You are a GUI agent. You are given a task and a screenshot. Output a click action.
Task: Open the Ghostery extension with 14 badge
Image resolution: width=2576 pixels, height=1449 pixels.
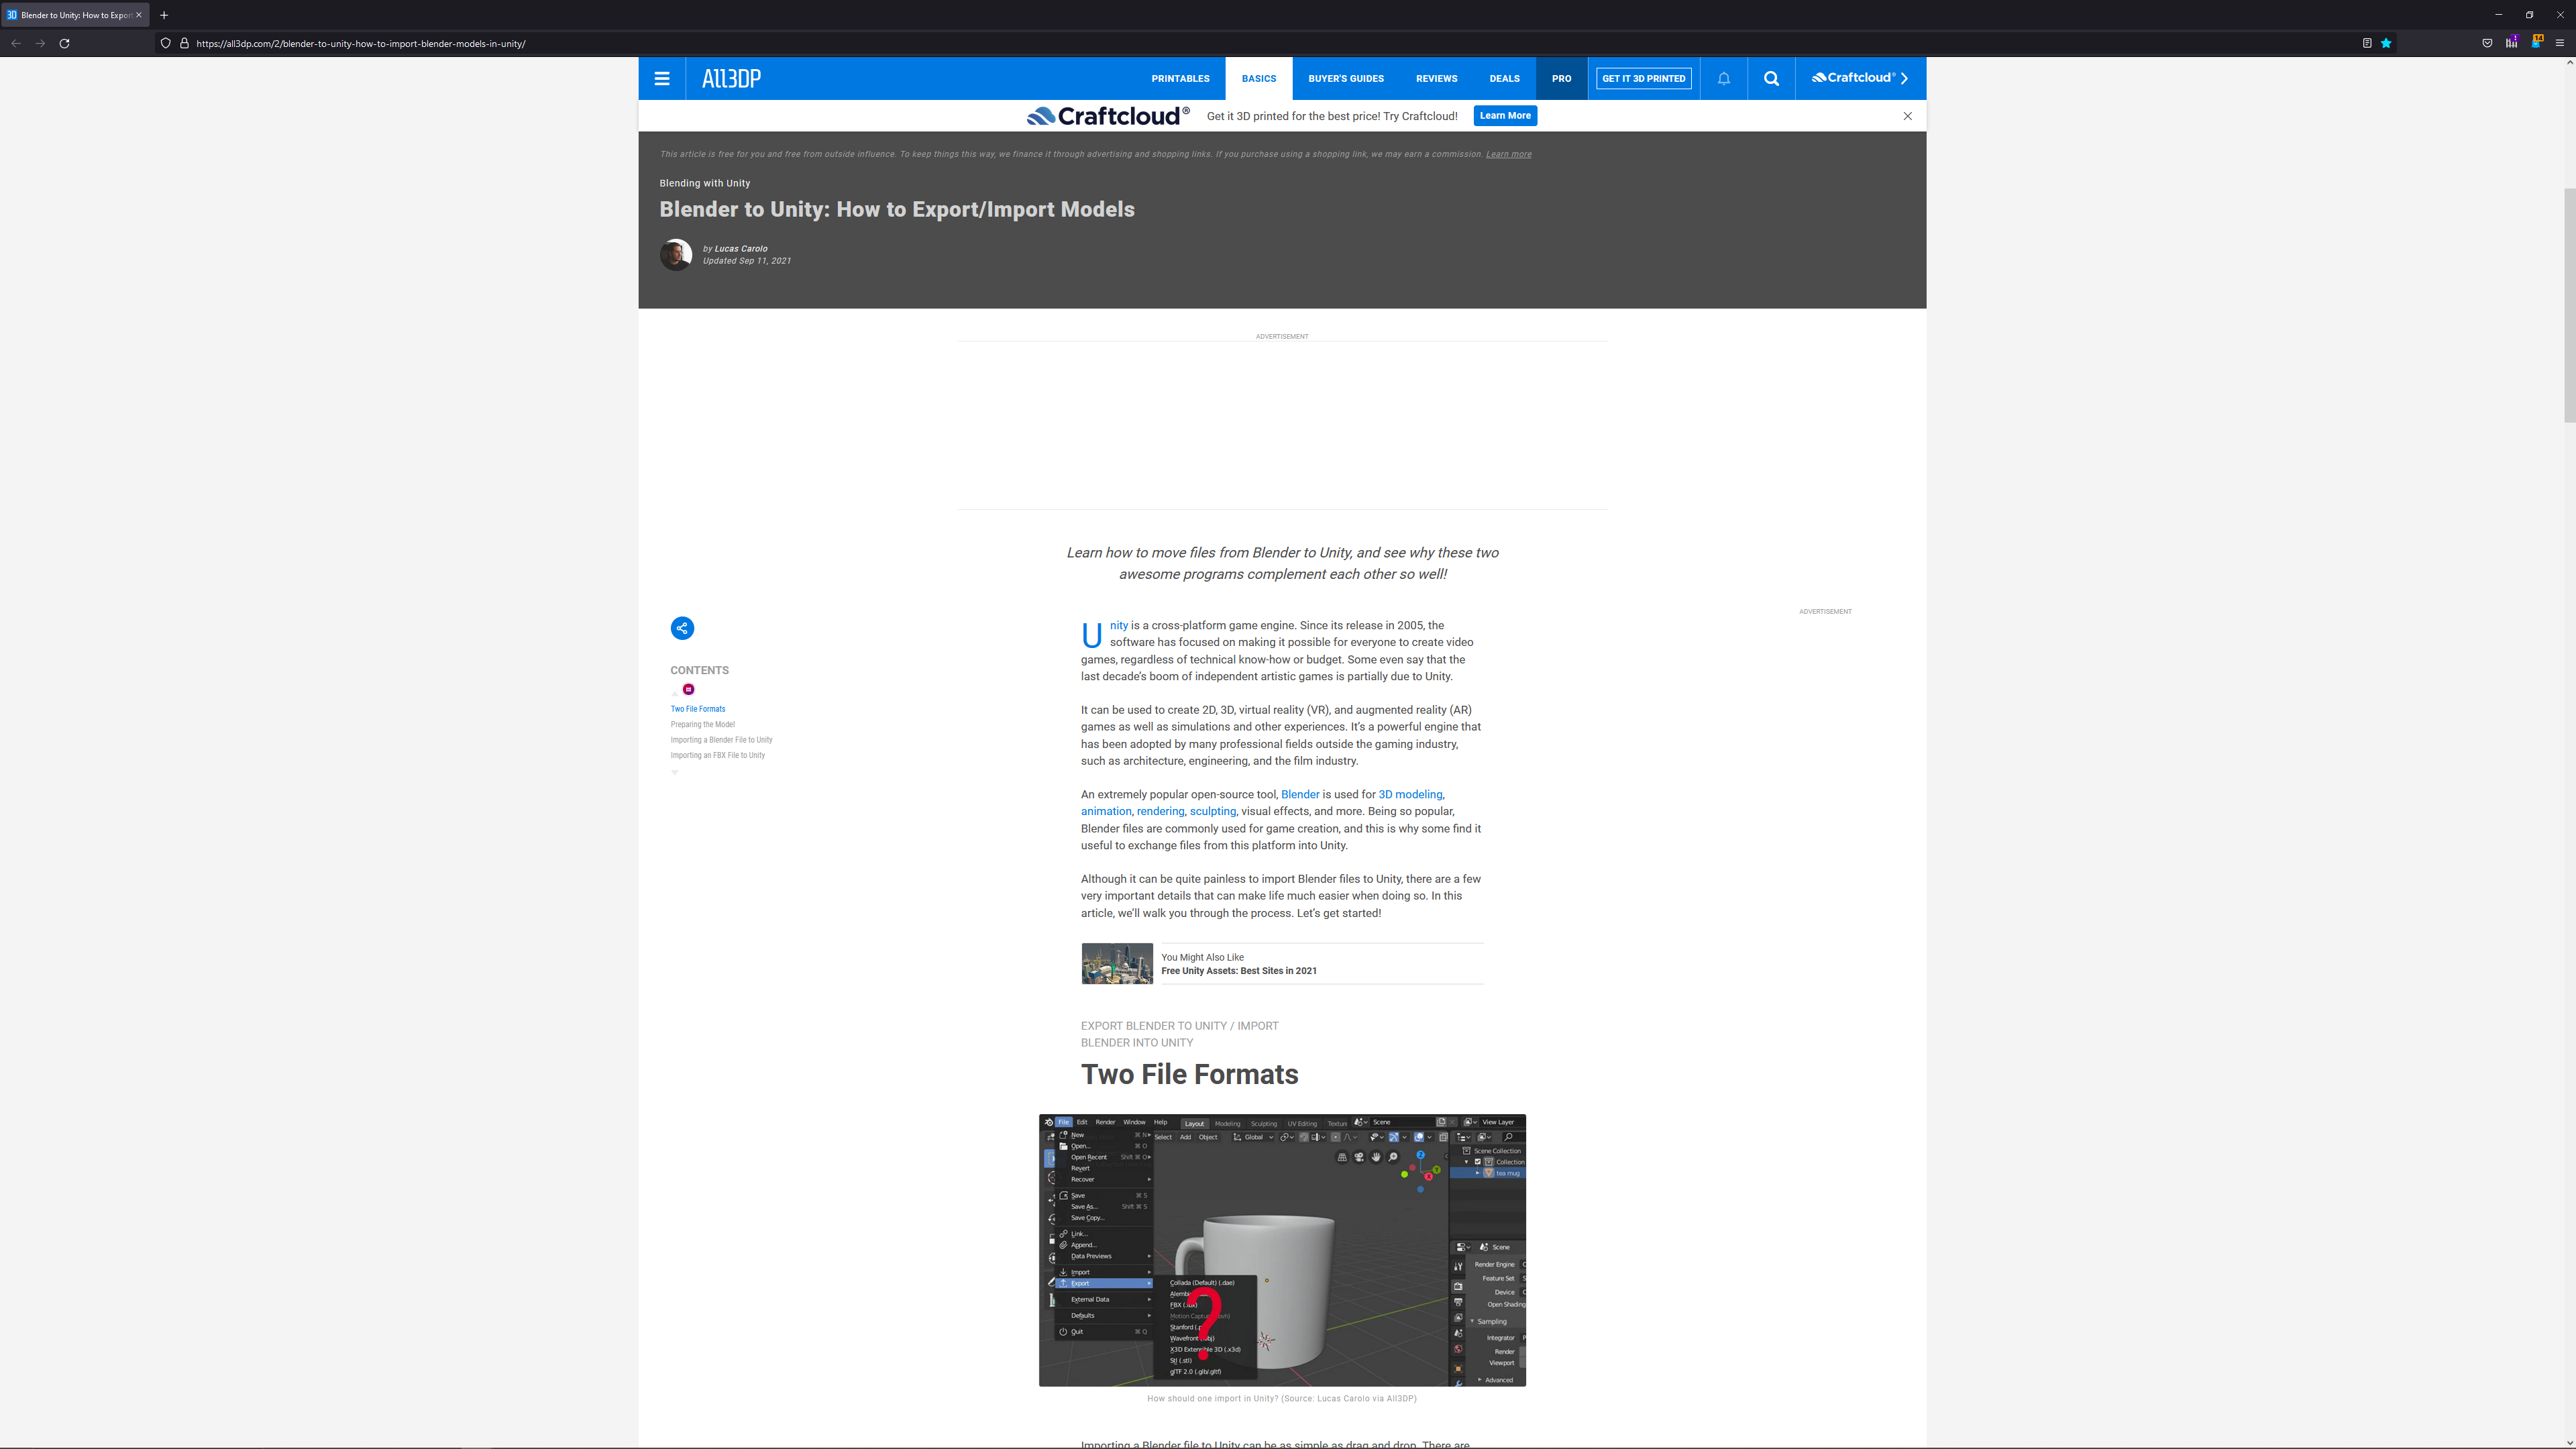pyautogui.click(x=2536, y=43)
